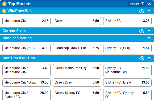This screenshot has height=103, width=154.
Task: Pick Handicap Draw (-1.0) at 3.75
Action: [77, 48]
